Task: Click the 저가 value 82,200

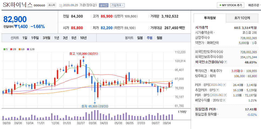Action: click(x=107, y=28)
